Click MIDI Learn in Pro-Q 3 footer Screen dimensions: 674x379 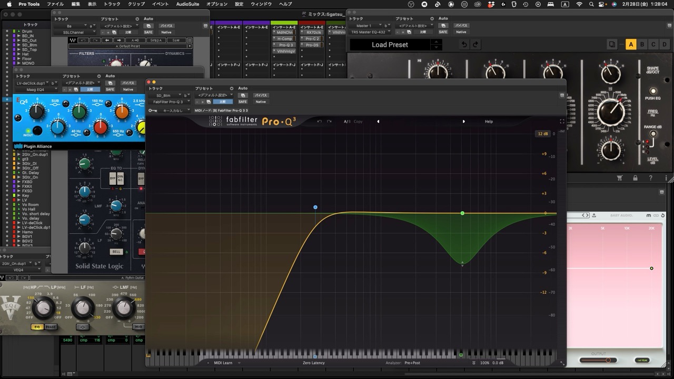pyautogui.click(x=223, y=363)
